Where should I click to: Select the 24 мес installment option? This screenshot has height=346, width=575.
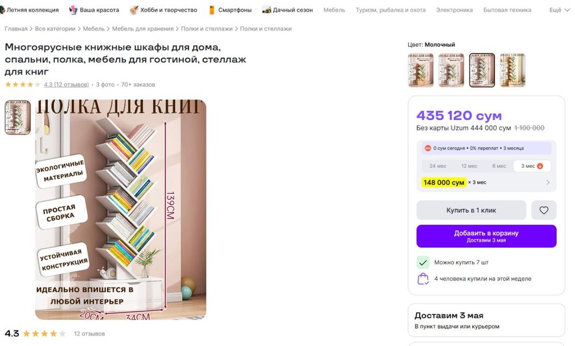[438, 166]
